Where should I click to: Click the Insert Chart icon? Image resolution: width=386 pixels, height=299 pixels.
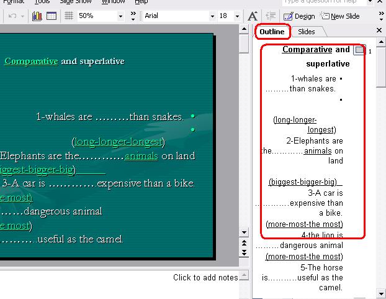(x=37, y=16)
